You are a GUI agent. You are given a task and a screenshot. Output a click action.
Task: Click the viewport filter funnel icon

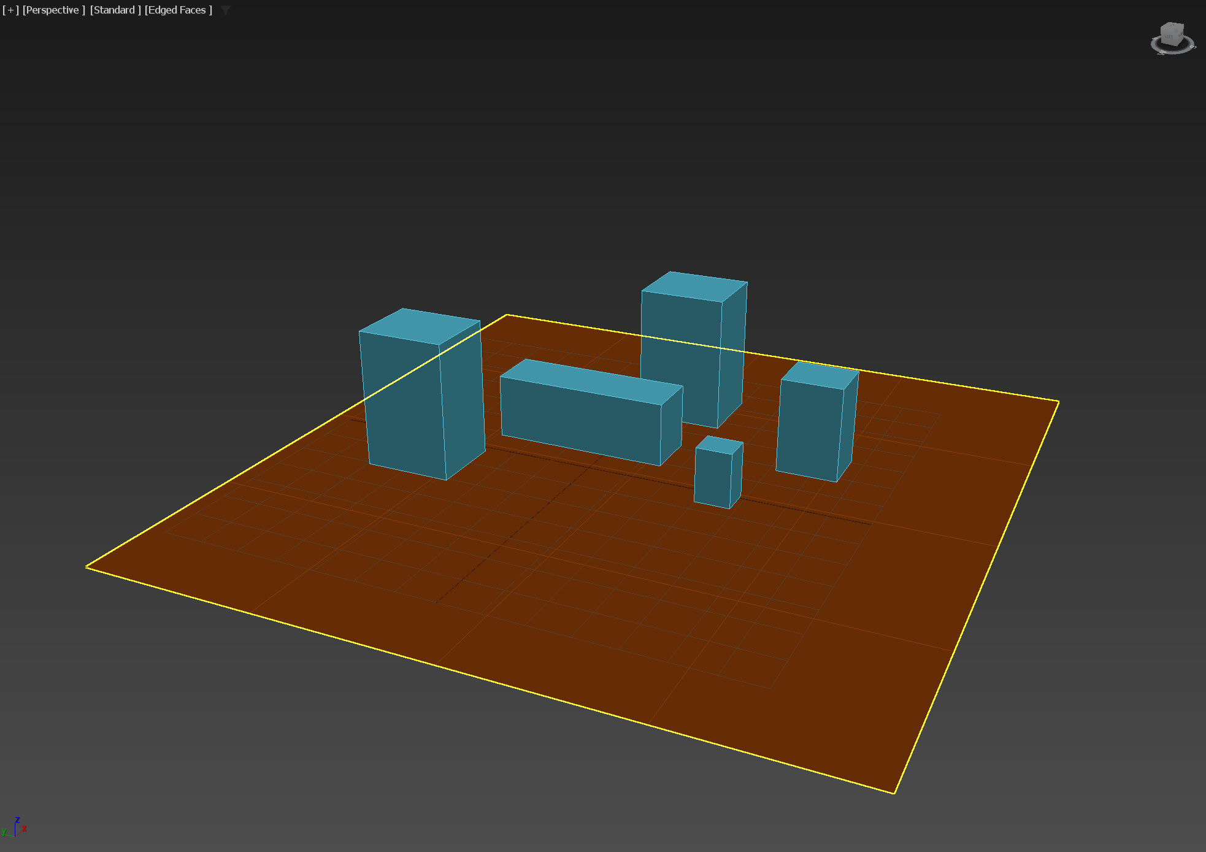pos(226,10)
